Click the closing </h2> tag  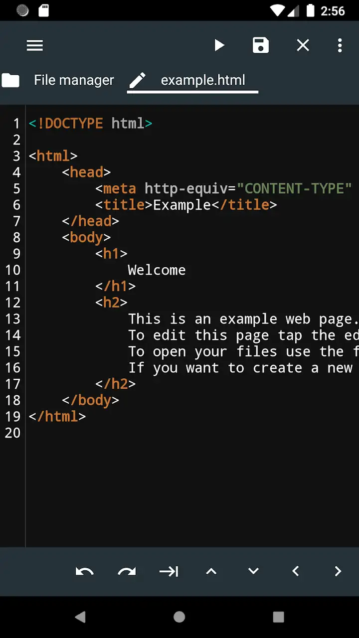115,384
